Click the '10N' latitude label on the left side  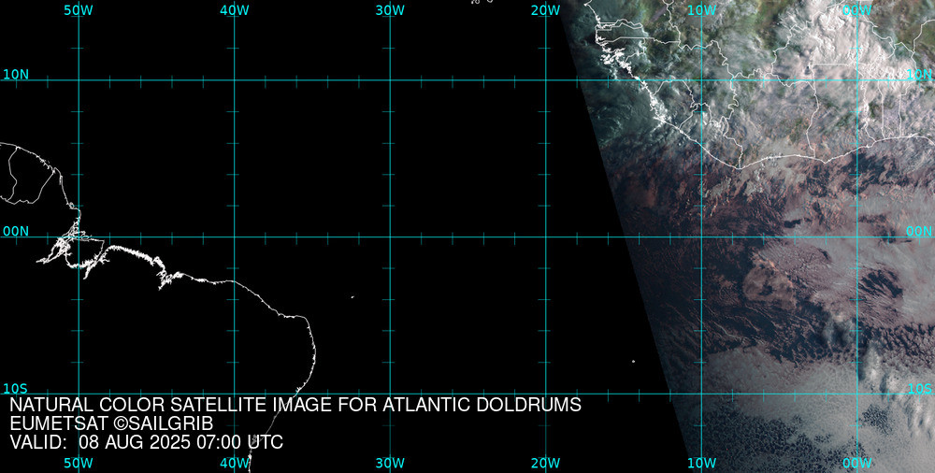click(16, 75)
